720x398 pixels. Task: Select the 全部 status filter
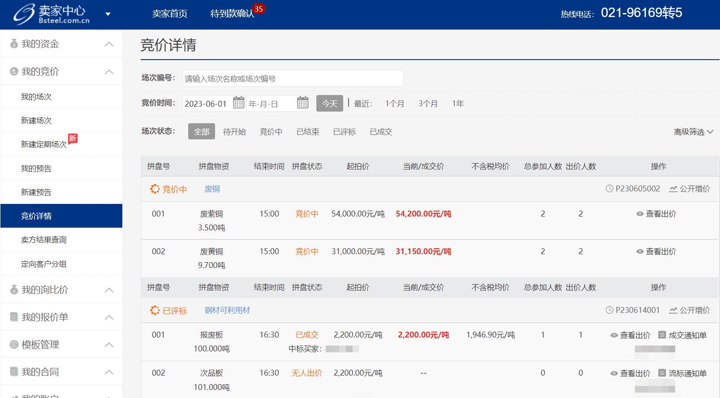[x=201, y=132]
